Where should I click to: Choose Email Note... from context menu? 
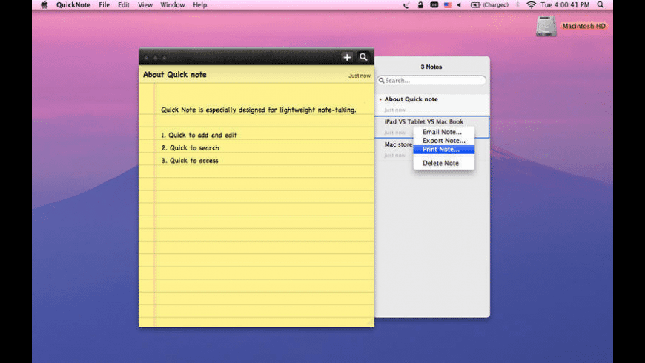click(x=444, y=132)
